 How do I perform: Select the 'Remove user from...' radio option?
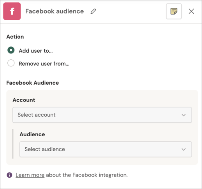(x=11, y=63)
